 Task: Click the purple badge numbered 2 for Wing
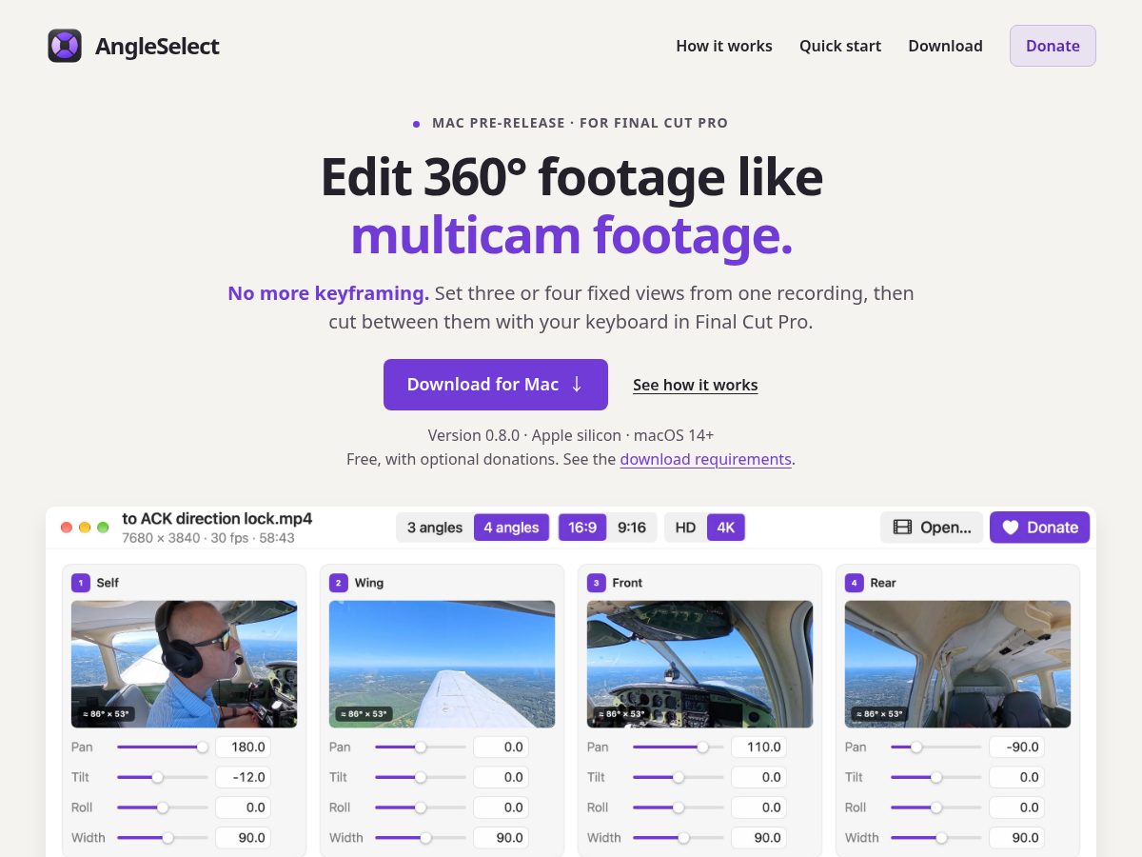[339, 583]
